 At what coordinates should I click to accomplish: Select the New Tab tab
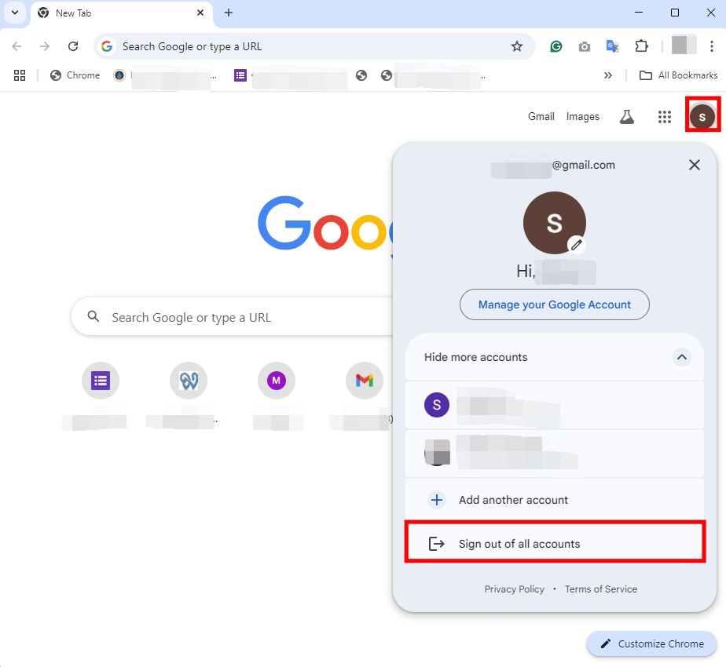(118, 13)
